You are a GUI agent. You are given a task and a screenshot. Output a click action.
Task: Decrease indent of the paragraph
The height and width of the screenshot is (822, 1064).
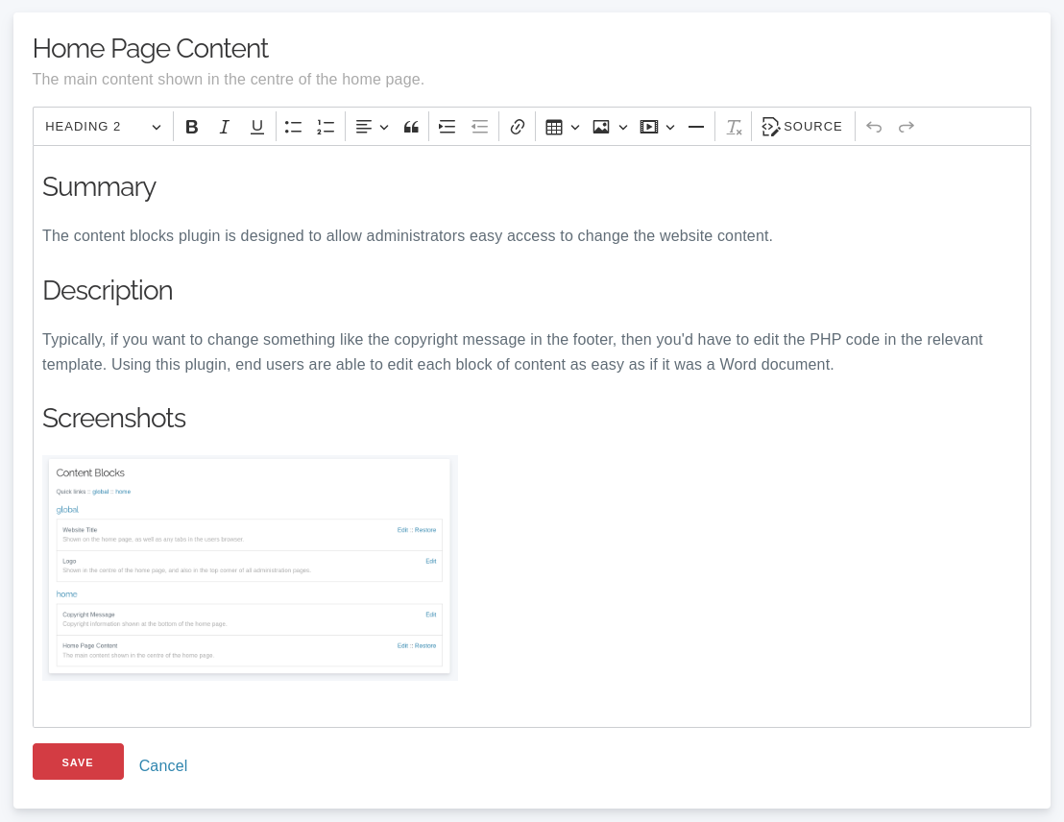480,127
